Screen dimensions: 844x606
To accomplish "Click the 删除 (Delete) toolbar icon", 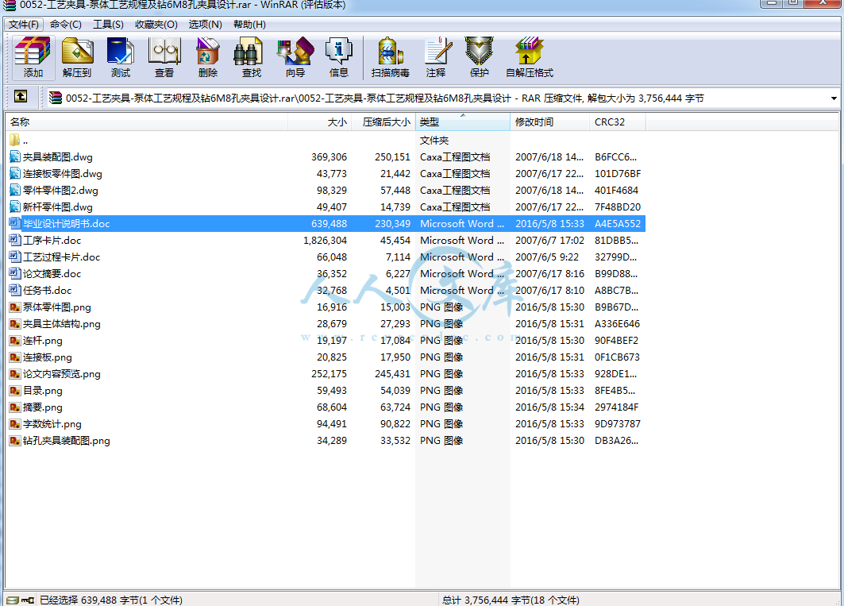I will coord(208,57).
